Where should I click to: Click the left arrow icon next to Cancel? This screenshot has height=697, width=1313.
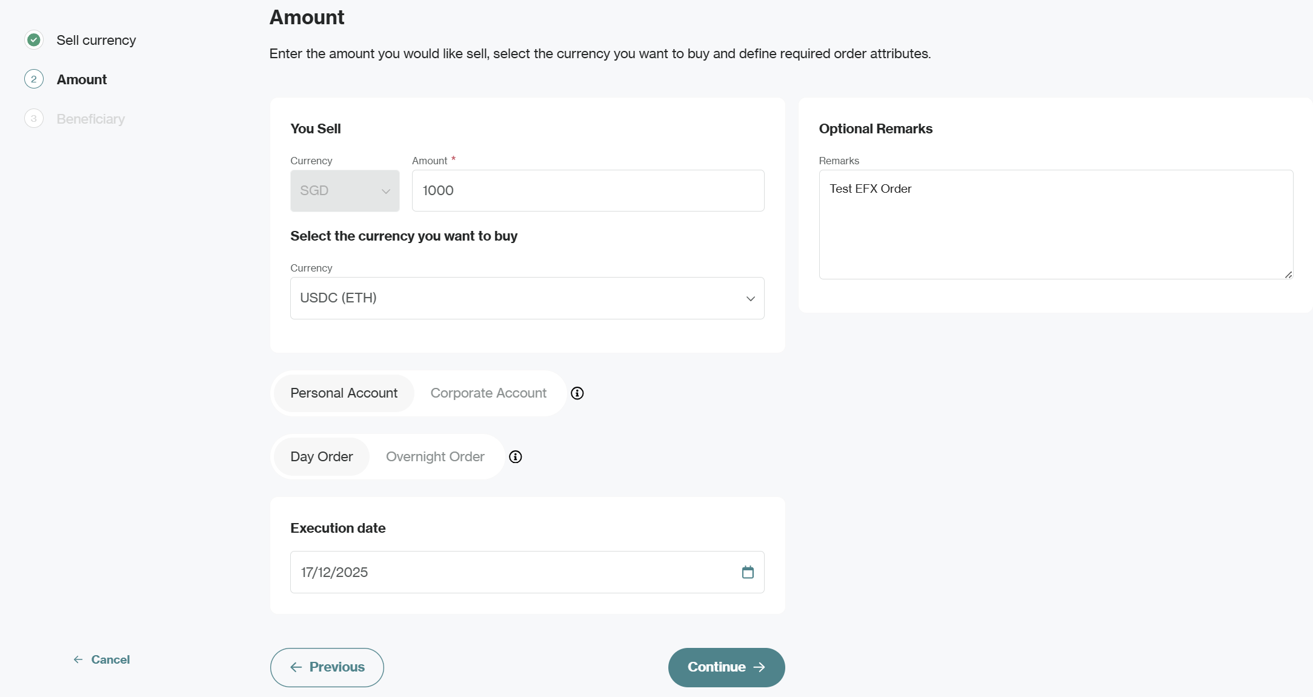tap(78, 659)
